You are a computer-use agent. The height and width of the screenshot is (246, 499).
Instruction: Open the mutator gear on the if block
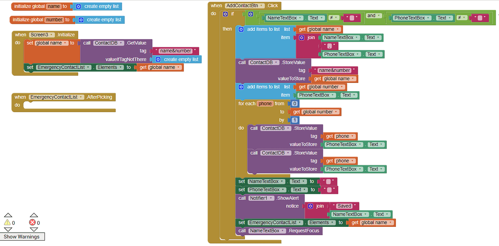click(225, 14)
